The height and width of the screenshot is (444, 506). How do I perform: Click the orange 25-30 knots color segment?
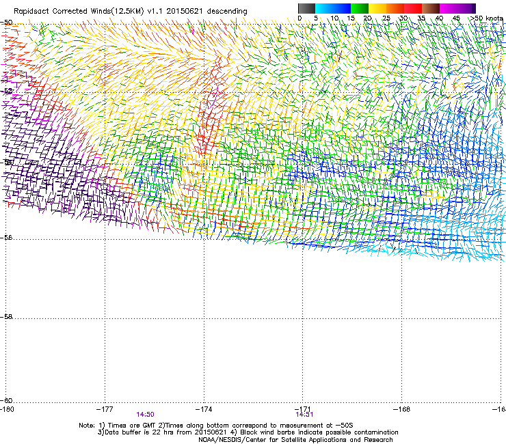click(395, 8)
